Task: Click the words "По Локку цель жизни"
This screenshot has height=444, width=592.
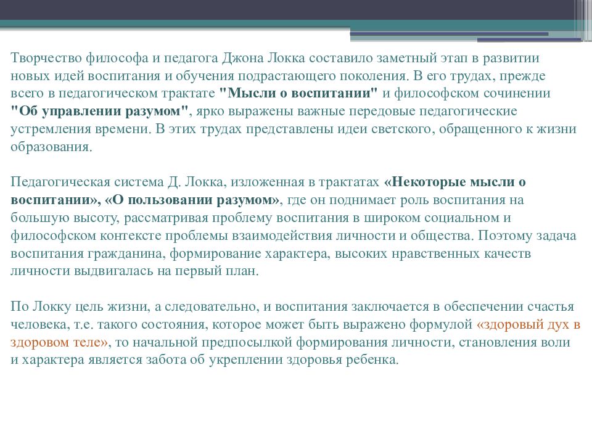Action: click(67, 306)
